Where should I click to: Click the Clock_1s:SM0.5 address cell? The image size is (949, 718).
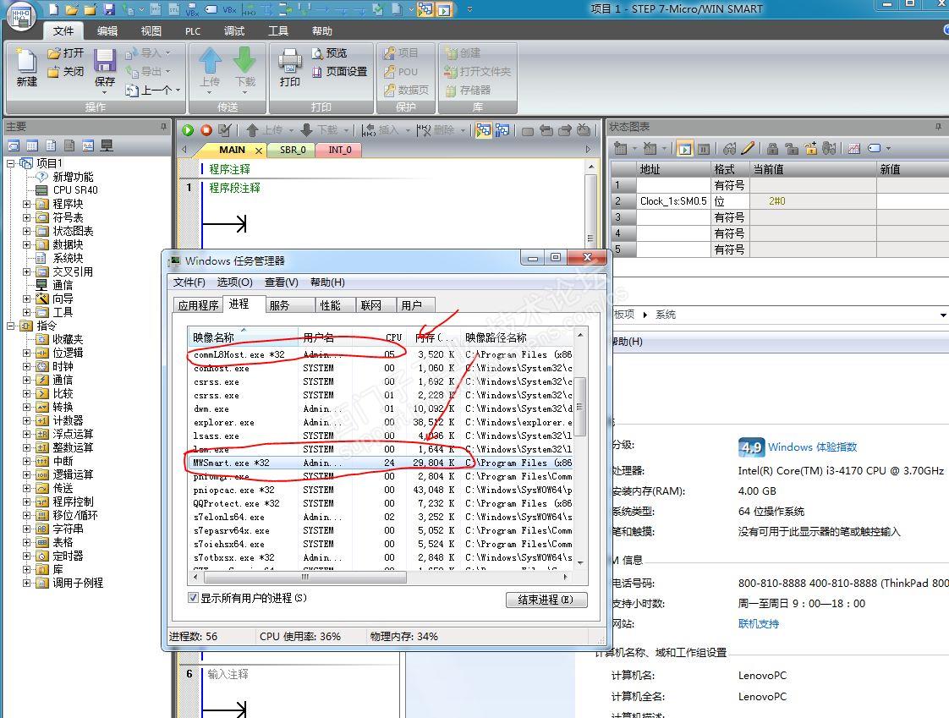pos(673,201)
